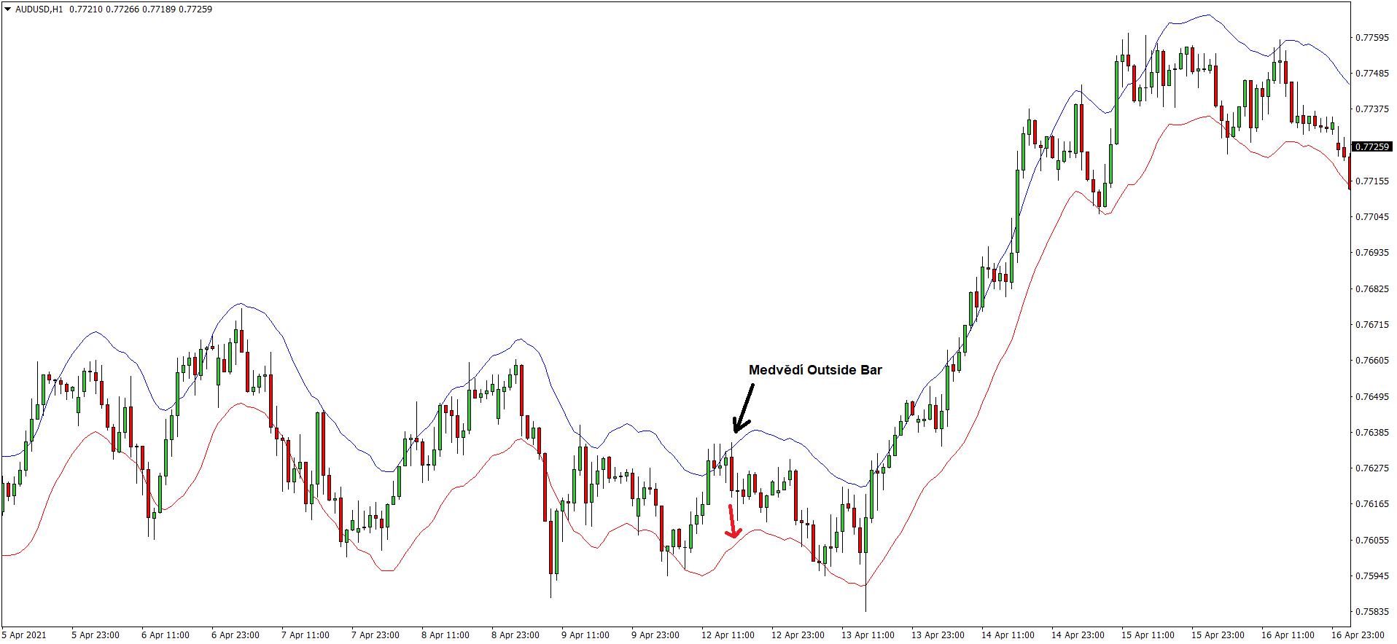Click price axis label 0.76935
The image size is (1397, 644).
tap(1371, 252)
